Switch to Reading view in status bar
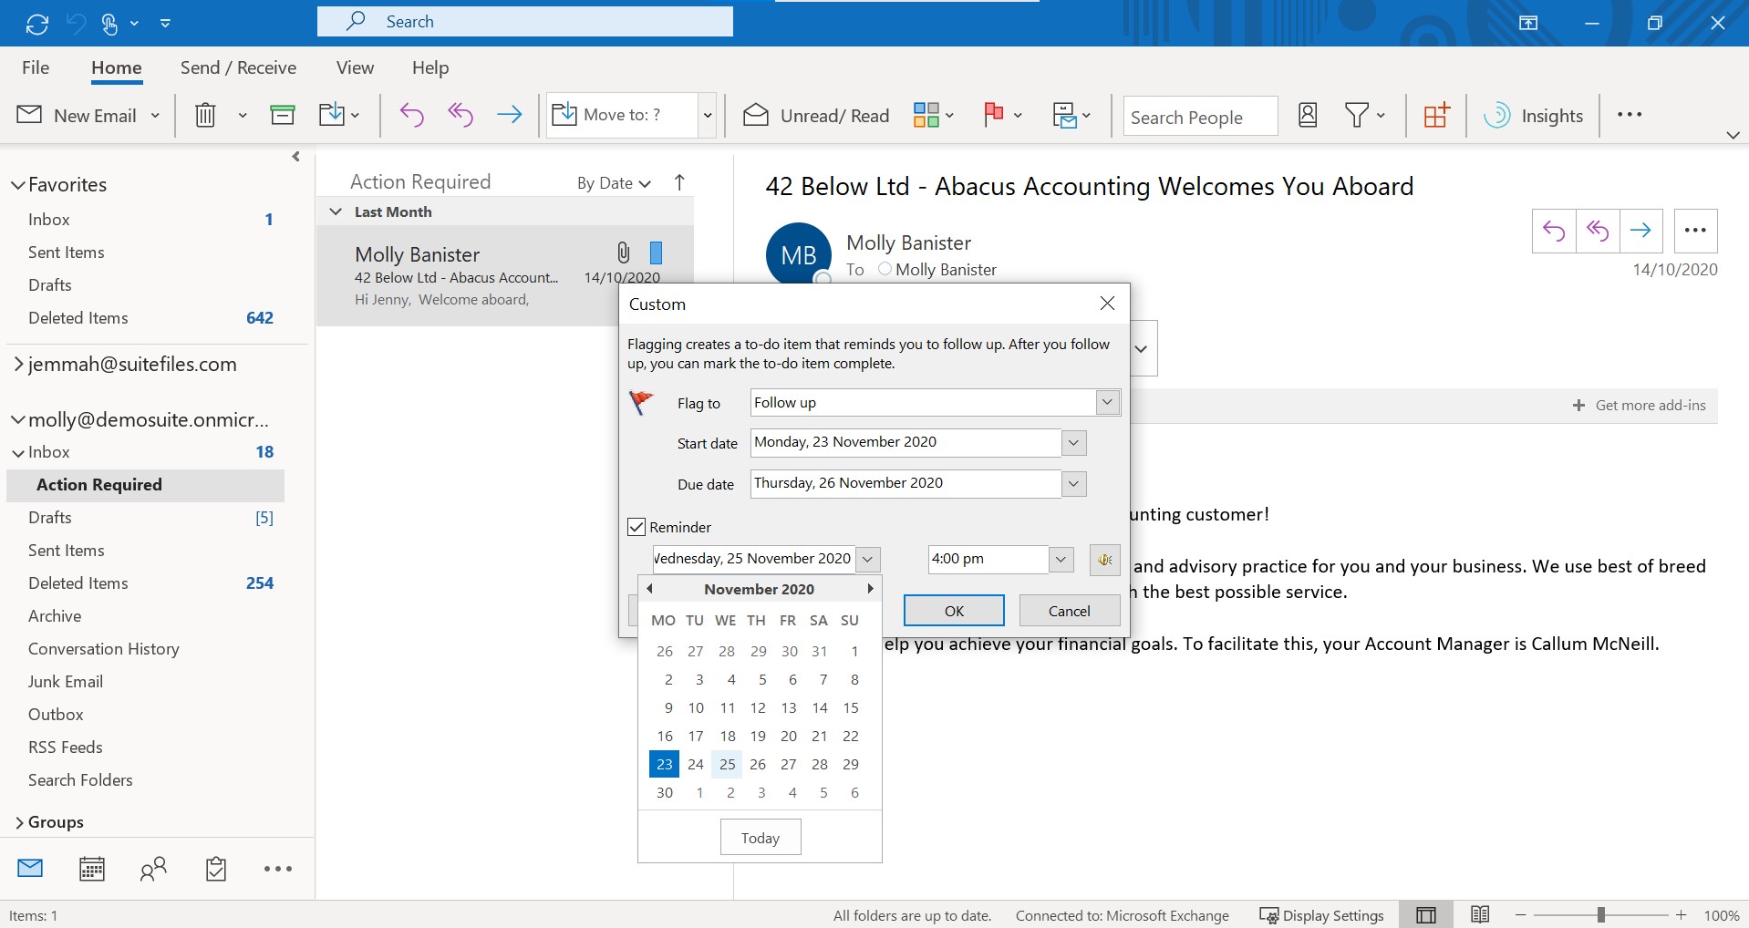Image resolution: width=1749 pixels, height=928 pixels. 1480,915
